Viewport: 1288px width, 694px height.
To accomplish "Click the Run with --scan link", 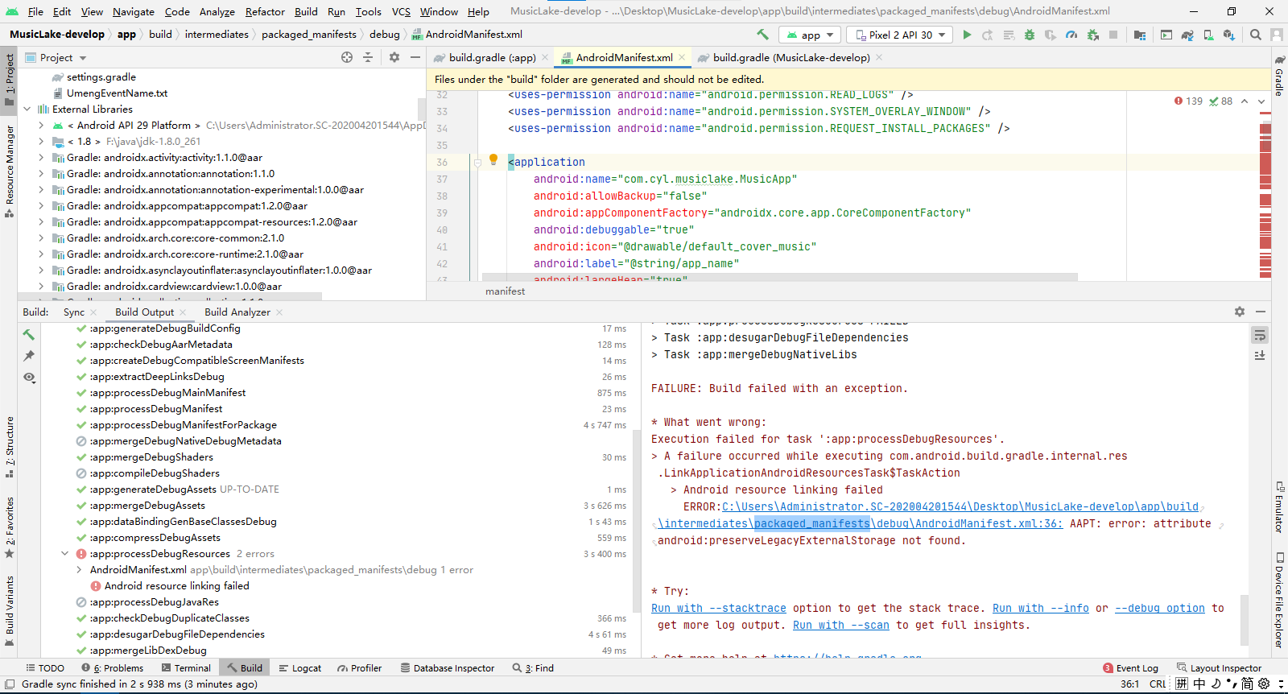I will [x=841, y=625].
